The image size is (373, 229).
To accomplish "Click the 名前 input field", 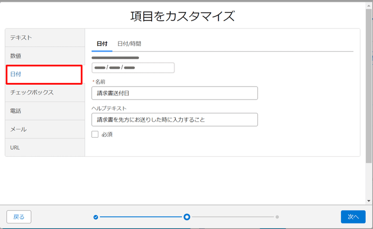I will (174, 93).
